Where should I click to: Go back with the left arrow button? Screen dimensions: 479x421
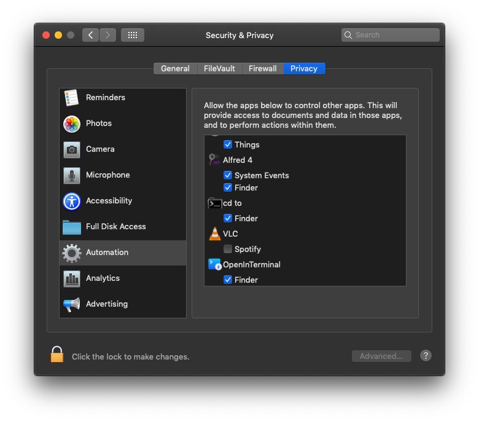point(90,35)
